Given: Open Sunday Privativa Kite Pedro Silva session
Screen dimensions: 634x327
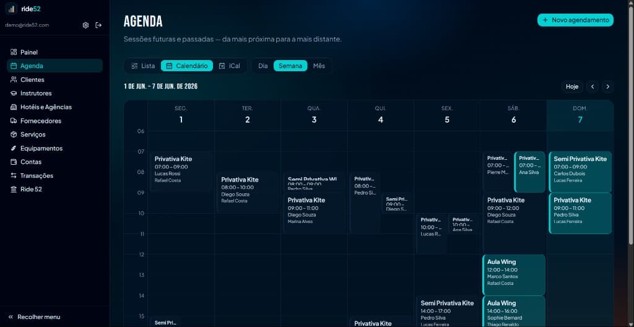Looking at the screenshot, I should [x=580, y=213].
